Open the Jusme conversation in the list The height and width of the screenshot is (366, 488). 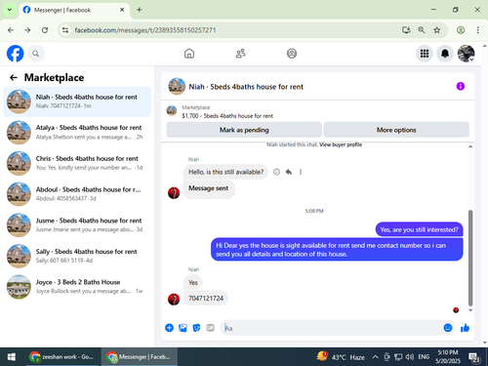(77, 224)
